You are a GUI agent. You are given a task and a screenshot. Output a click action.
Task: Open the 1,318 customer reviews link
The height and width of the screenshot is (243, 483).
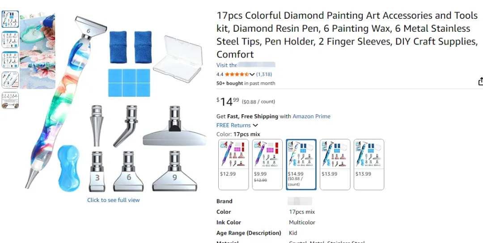tap(264, 74)
